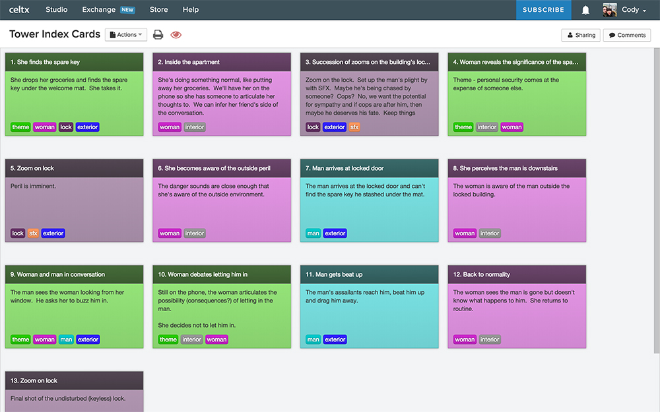Click the interior tag on card 10

point(192,339)
